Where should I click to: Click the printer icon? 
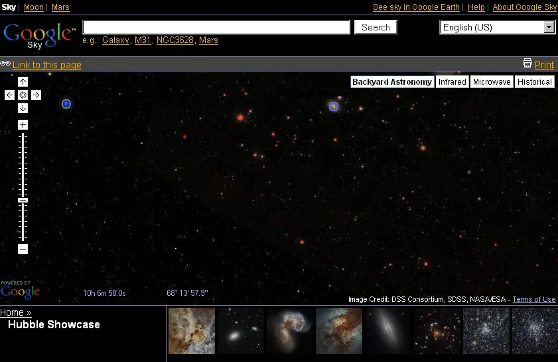point(527,63)
